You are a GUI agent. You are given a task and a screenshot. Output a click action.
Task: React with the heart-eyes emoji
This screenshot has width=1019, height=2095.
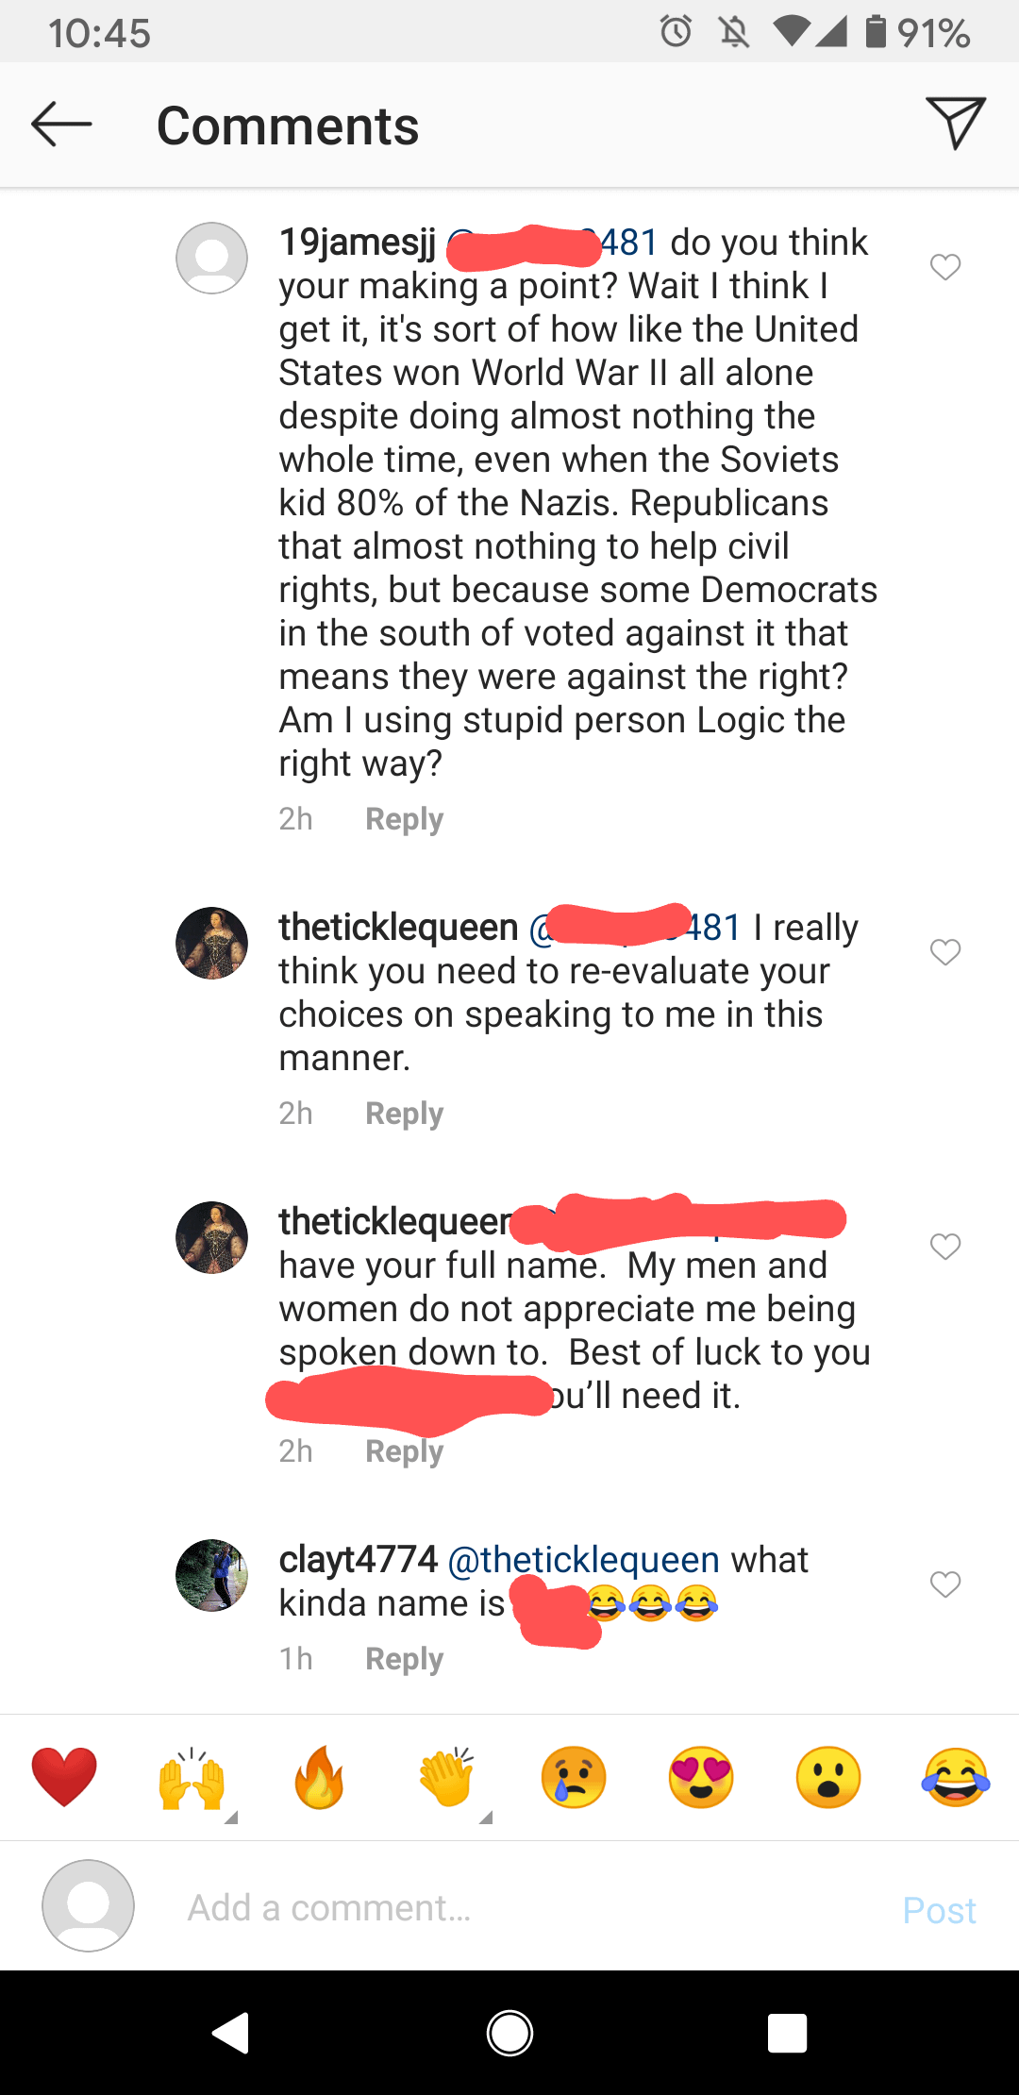pyautogui.click(x=700, y=1776)
